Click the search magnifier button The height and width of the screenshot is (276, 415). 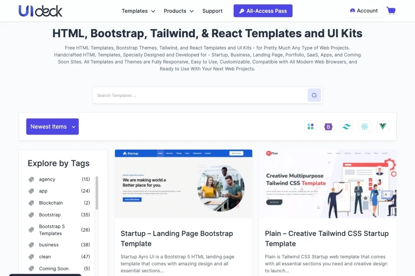pyautogui.click(x=314, y=95)
